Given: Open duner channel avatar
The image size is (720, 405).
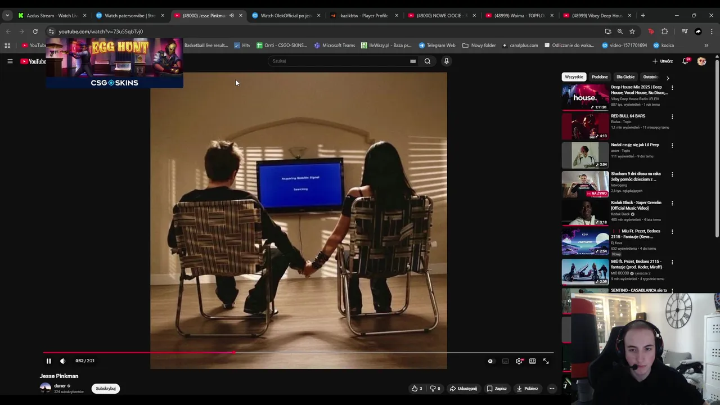Looking at the screenshot, I should click(45, 388).
